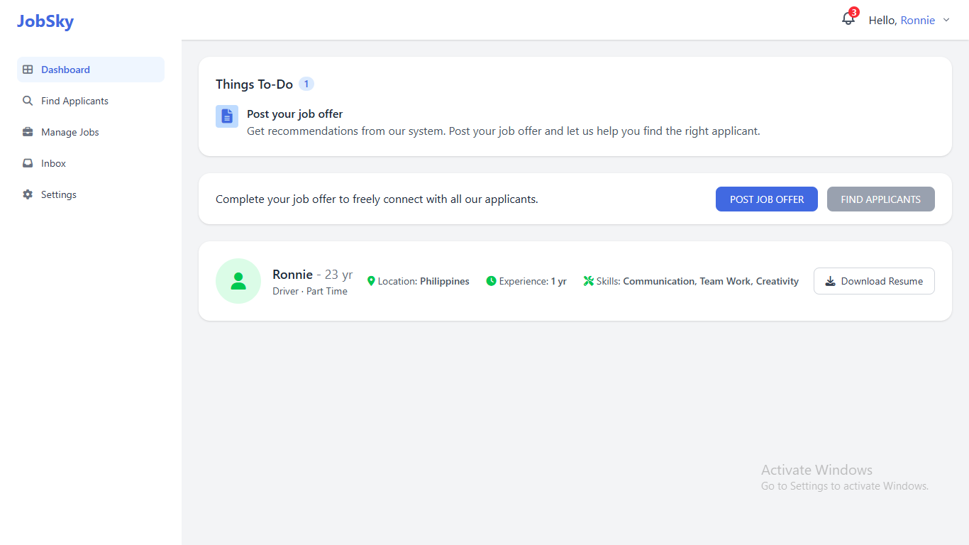Click the Dashboard grid icon in sidebar
The width and height of the screenshot is (969, 545).
[x=28, y=70]
